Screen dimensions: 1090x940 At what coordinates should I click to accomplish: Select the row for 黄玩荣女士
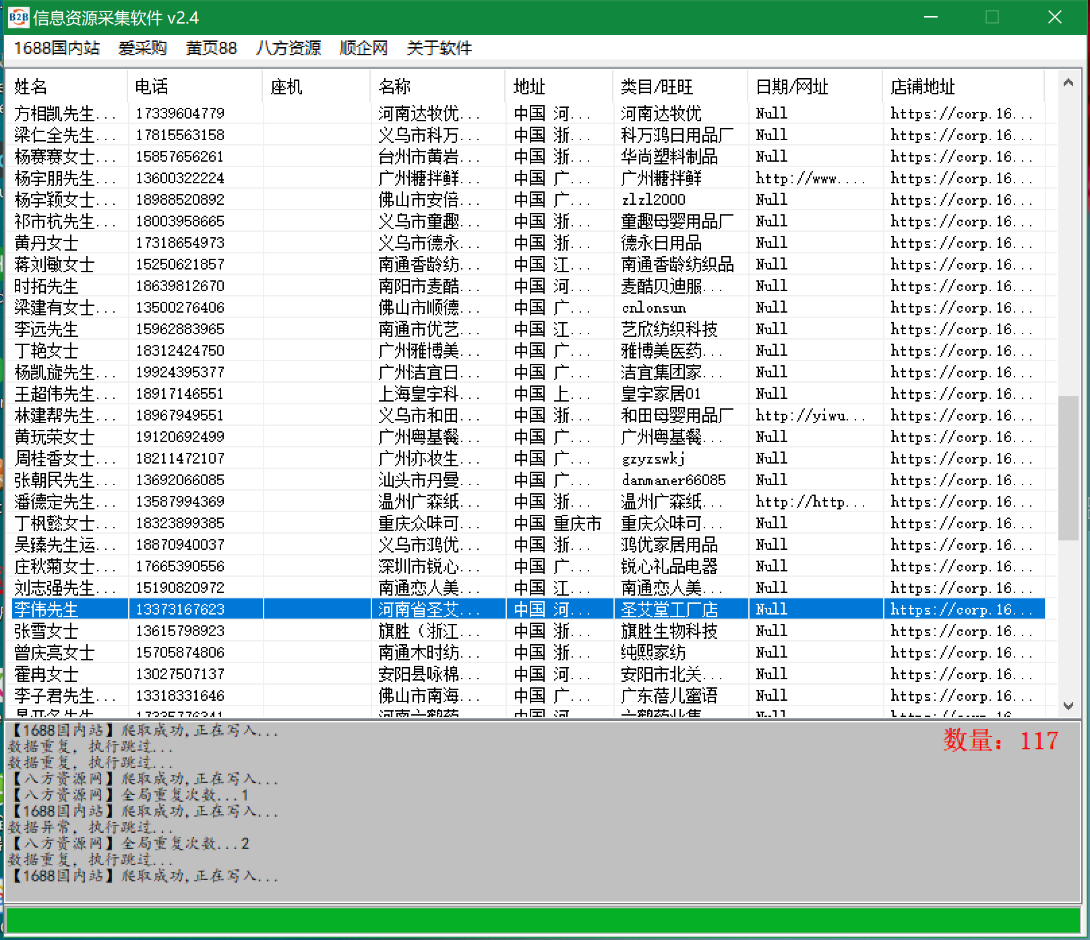tap(528, 437)
